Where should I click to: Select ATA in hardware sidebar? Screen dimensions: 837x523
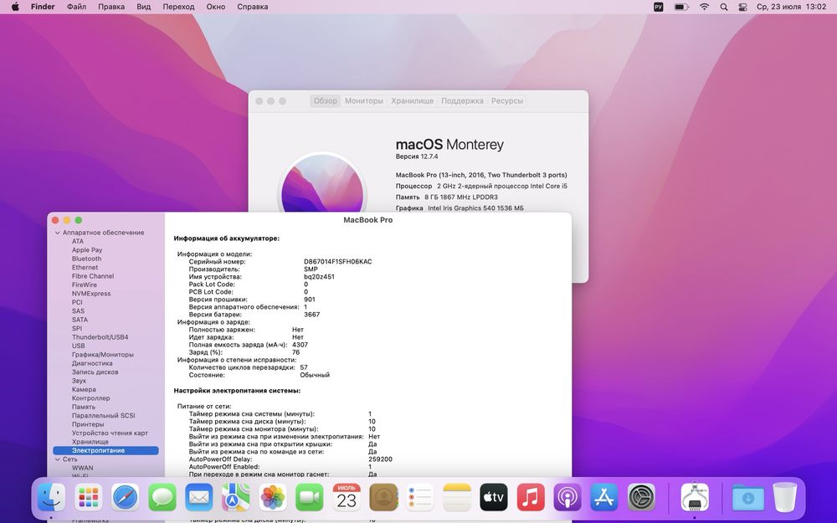[x=78, y=241]
